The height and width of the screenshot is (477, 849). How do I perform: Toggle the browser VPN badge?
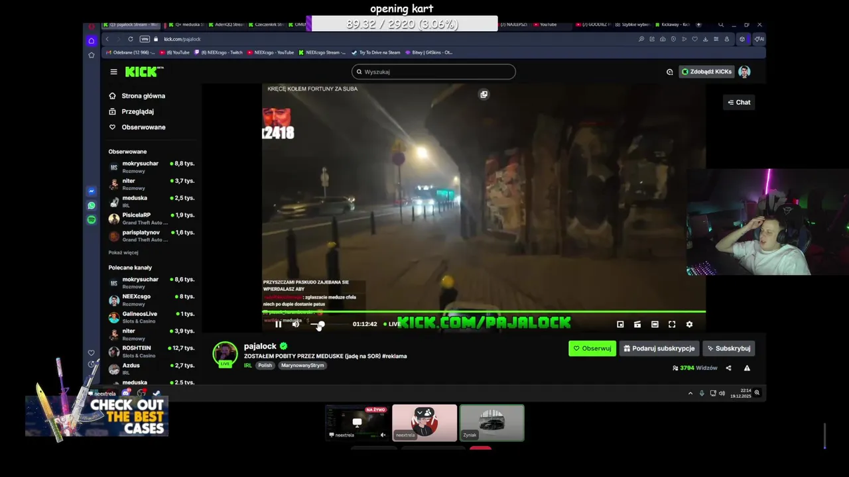(145, 39)
